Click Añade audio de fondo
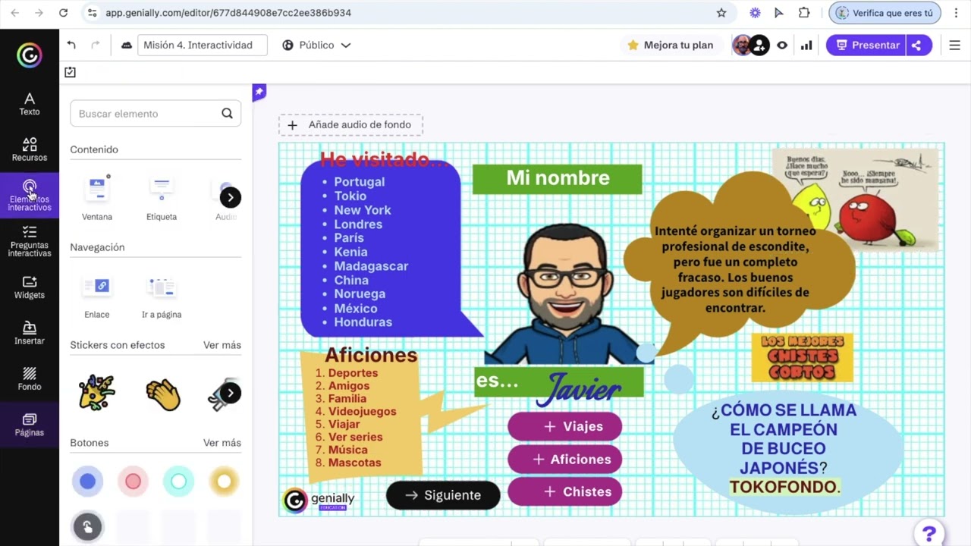This screenshot has width=971, height=546. click(x=350, y=125)
